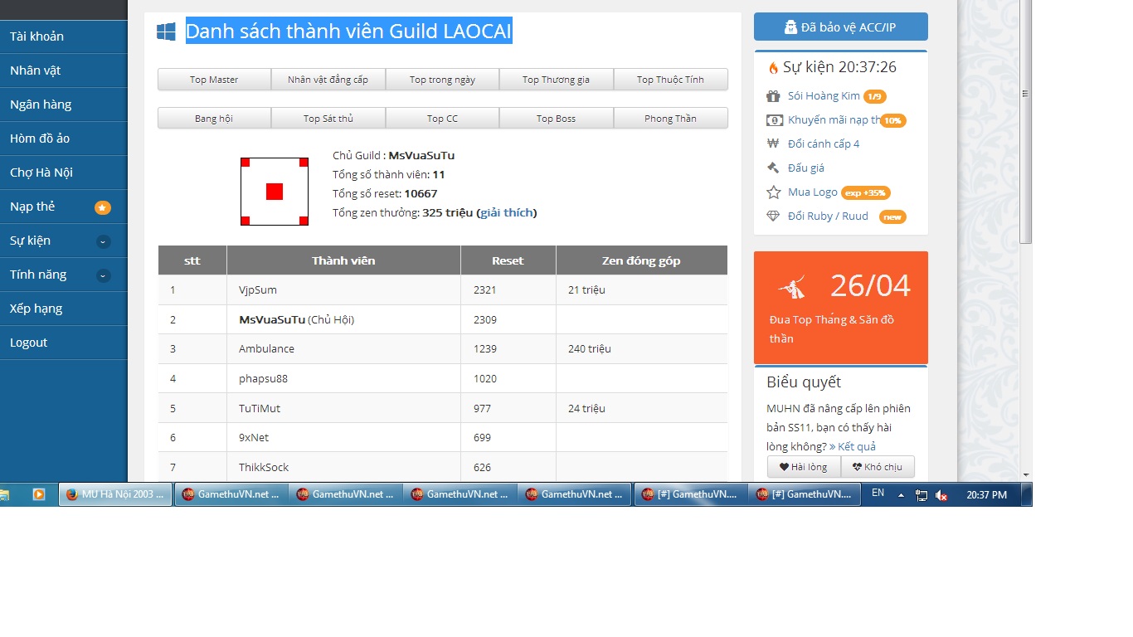Switch to the Top Boss tab
Viewport: 1133px width, 637px height.
556,119
